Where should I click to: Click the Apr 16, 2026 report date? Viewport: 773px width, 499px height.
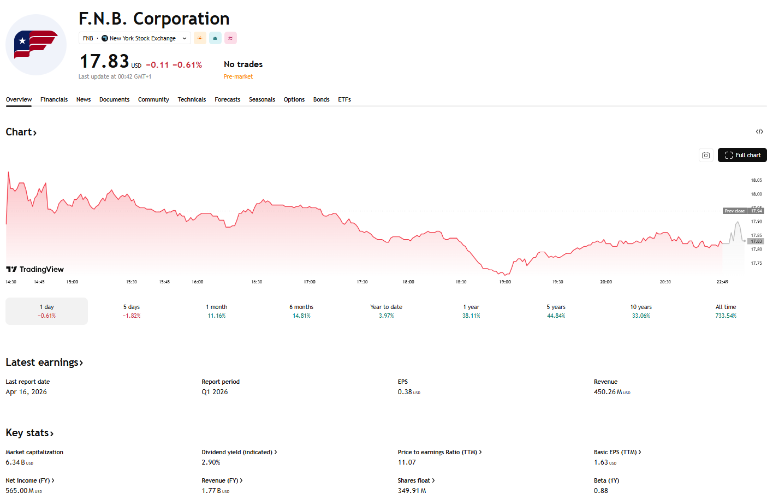click(26, 392)
